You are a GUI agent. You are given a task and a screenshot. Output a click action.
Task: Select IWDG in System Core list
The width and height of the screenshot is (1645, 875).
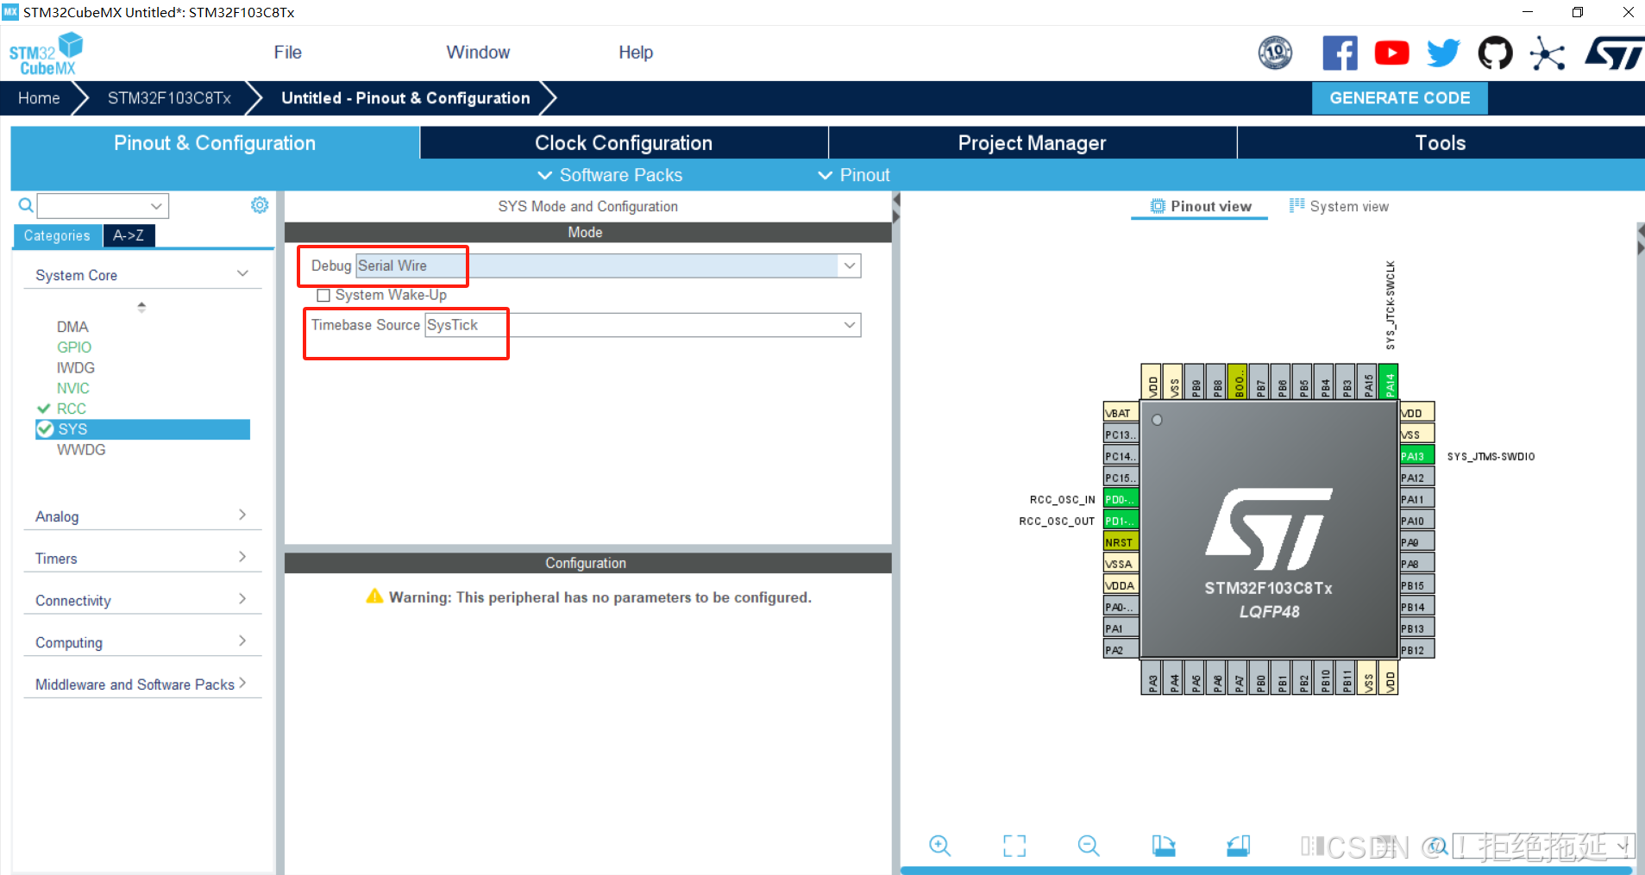[76, 368]
